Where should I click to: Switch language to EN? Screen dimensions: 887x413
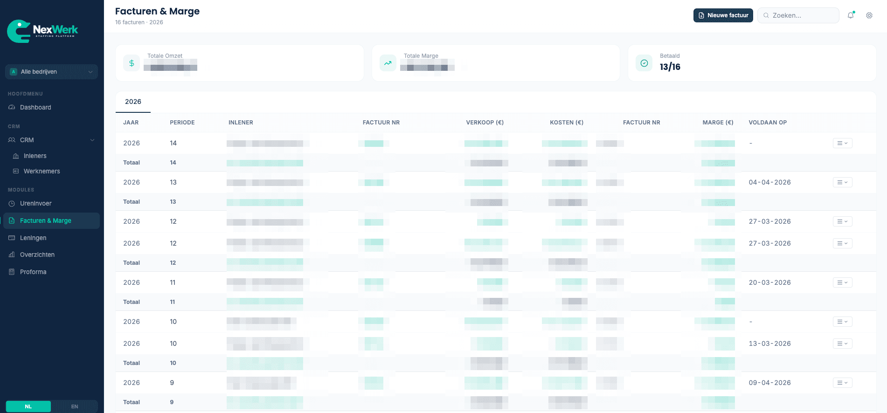click(75, 406)
